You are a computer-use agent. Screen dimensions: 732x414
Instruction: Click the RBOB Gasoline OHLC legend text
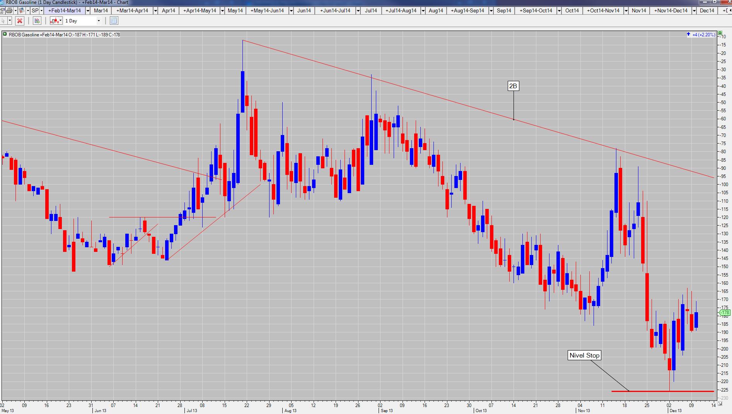[x=64, y=34]
